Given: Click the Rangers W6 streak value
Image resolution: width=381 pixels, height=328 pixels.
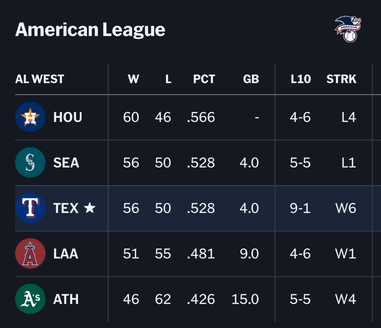Looking at the screenshot, I should [346, 208].
